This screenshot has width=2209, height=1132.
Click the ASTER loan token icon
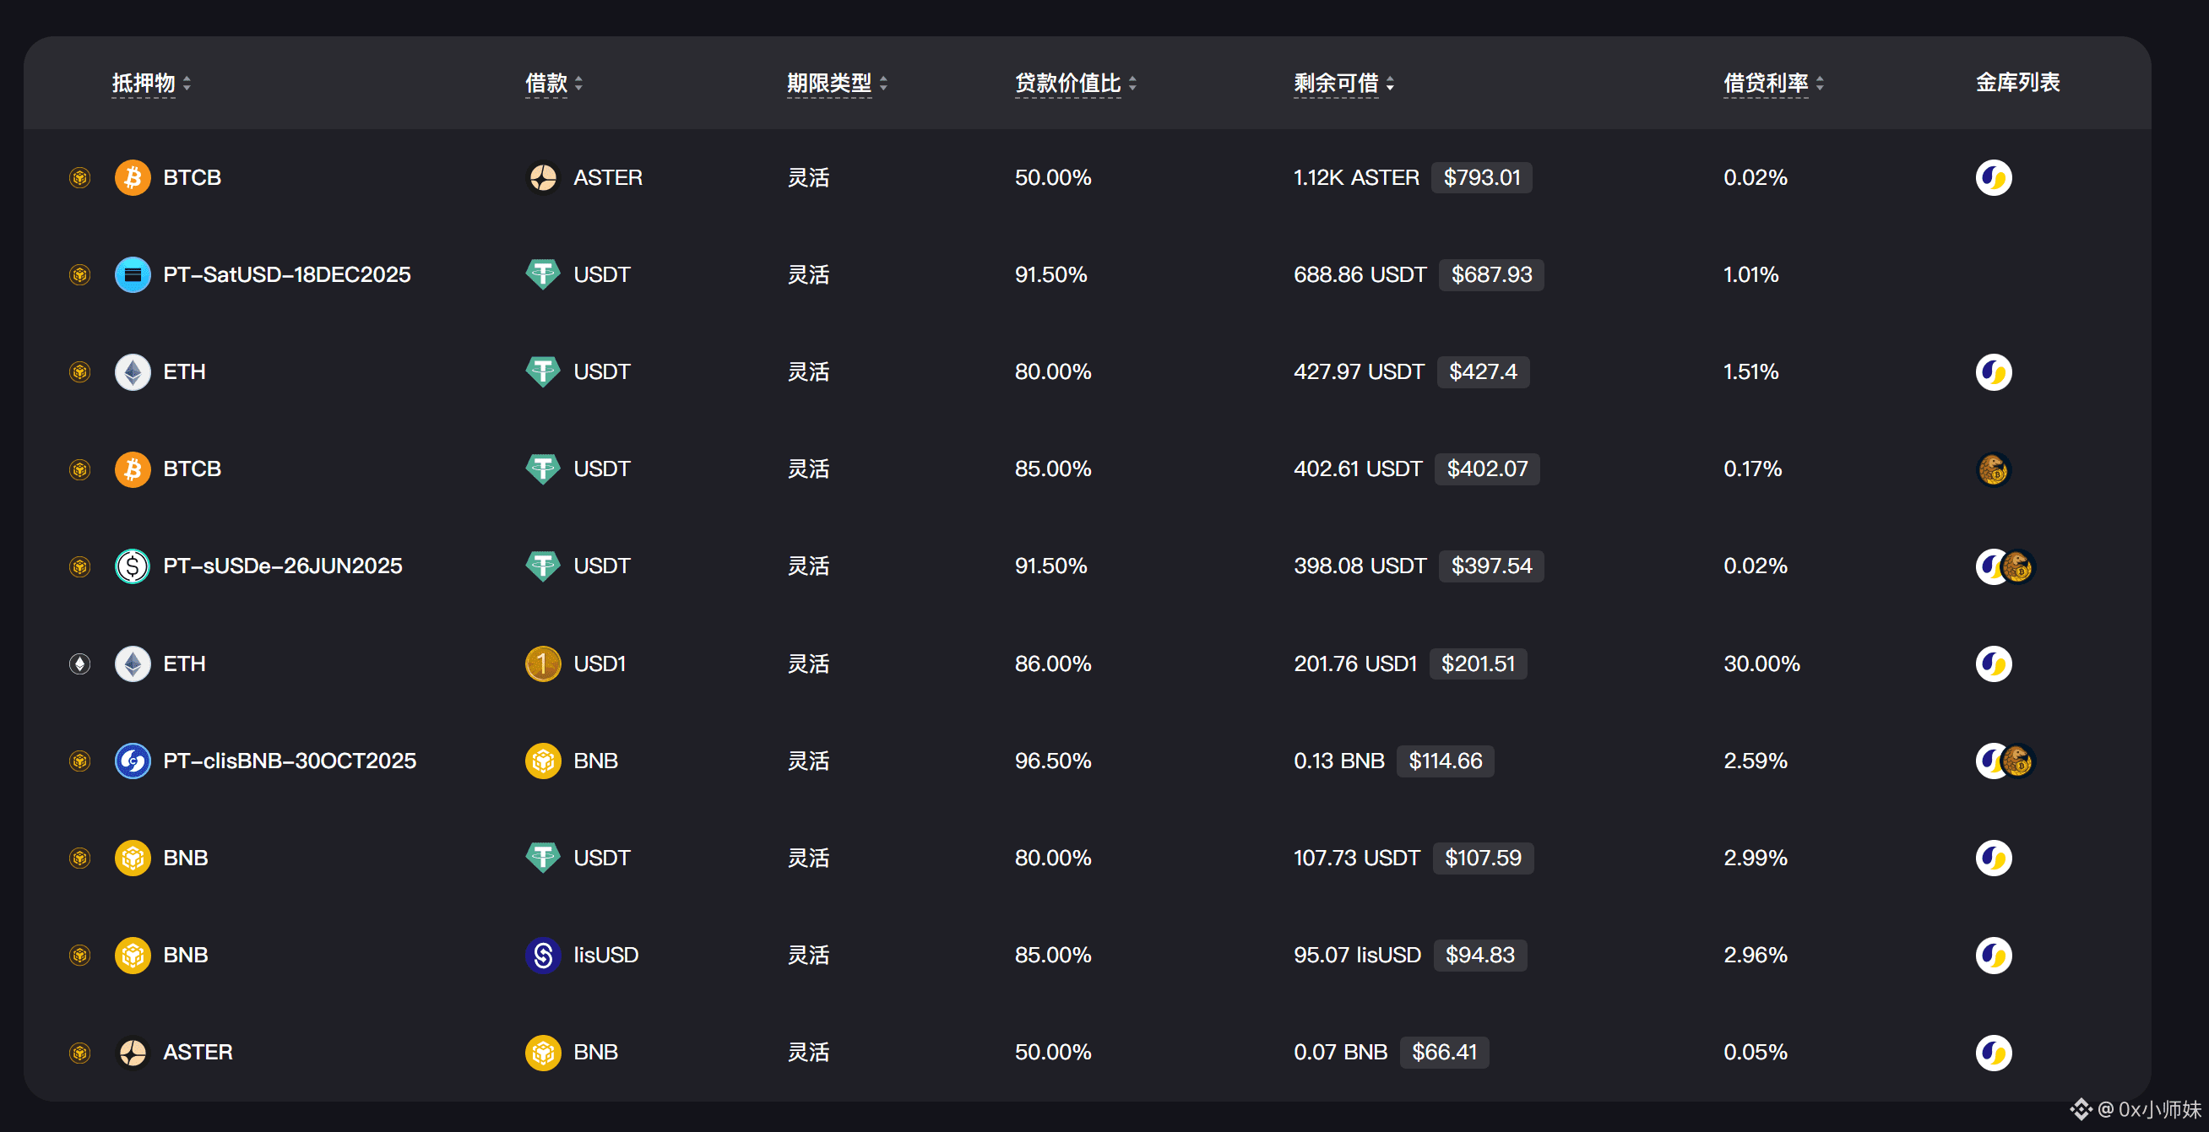[543, 177]
